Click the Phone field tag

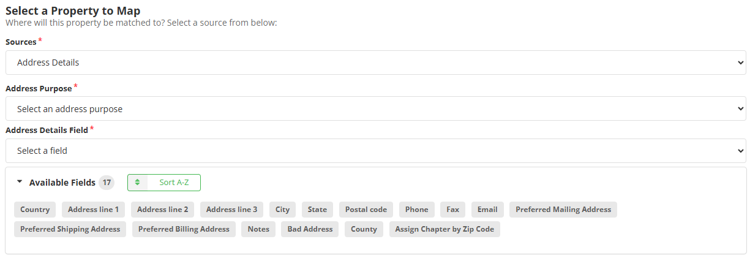[416, 210]
